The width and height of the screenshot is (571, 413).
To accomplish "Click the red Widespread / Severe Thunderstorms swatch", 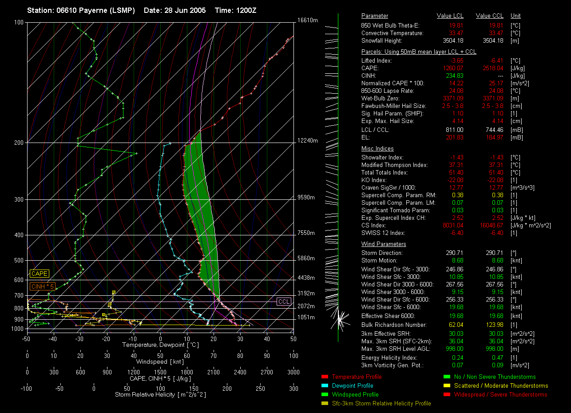I will [446, 395].
